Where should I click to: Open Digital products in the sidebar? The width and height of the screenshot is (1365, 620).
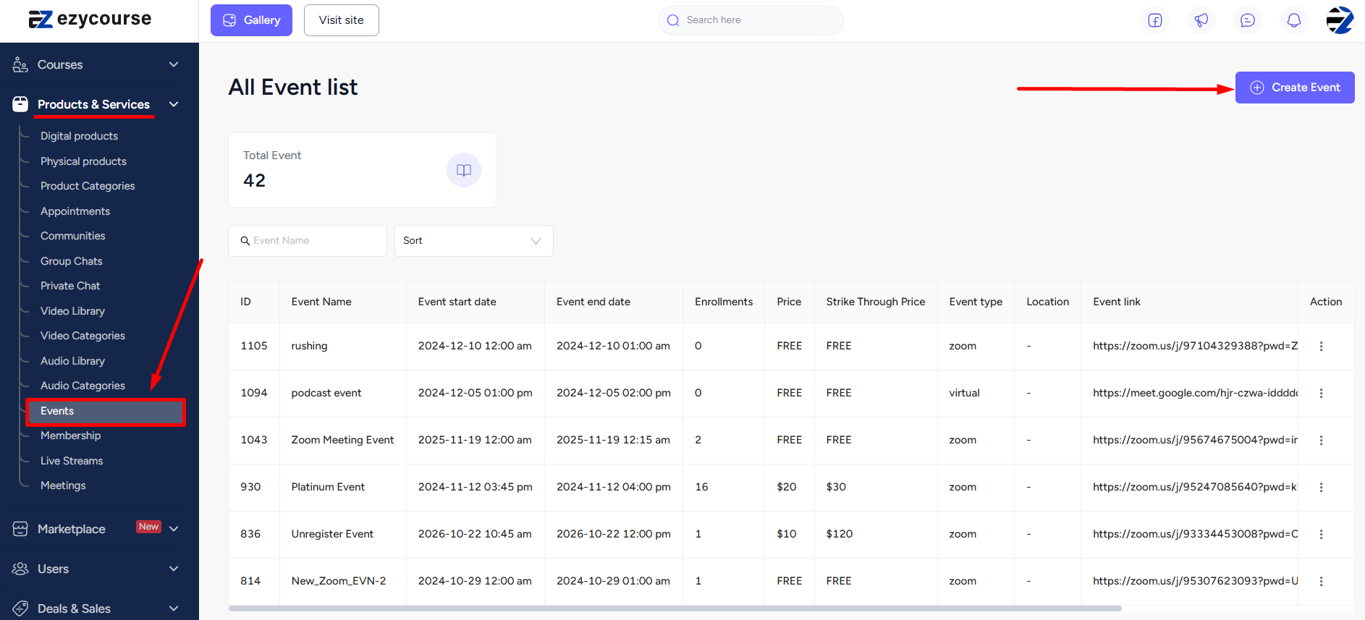point(79,136)
